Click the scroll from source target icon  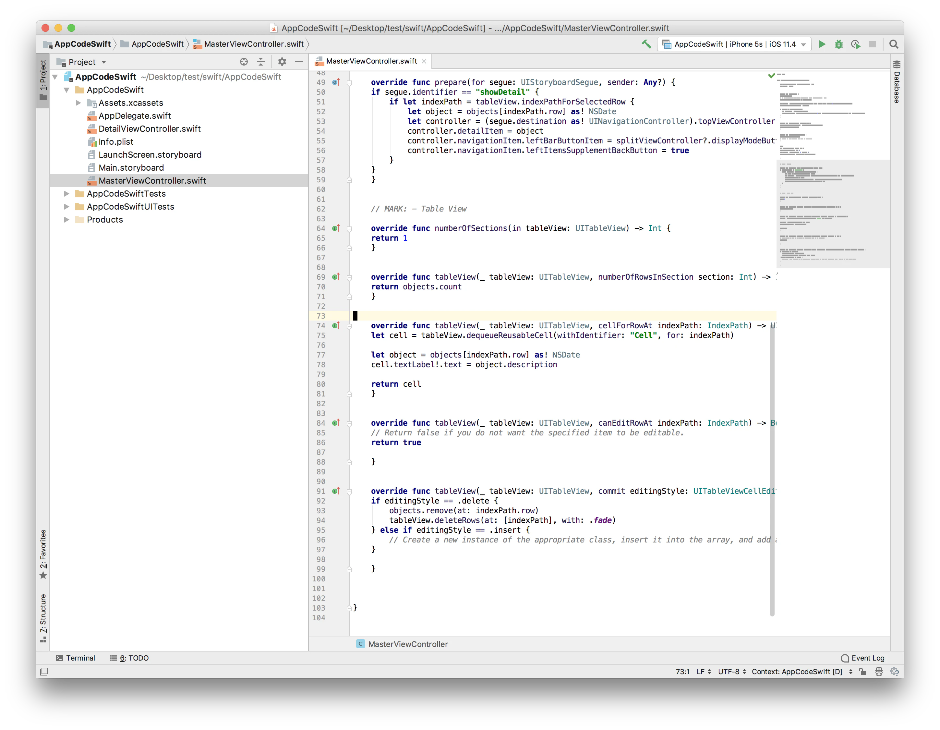(x=244, y=62)
